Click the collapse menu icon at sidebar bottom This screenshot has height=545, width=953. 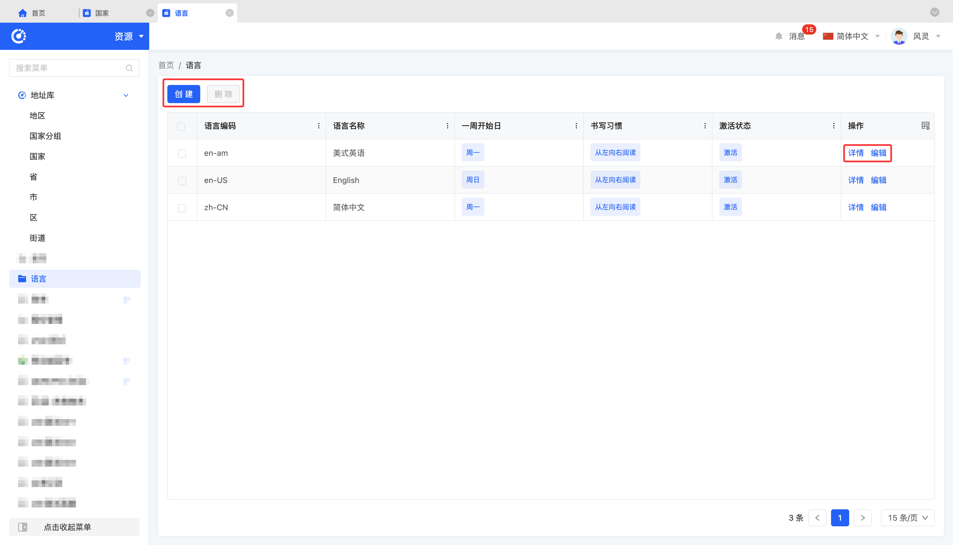23,527
